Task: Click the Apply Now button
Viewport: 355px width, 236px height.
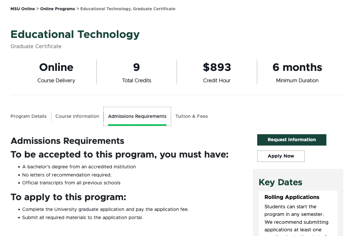Action: (x=281, y=156)
